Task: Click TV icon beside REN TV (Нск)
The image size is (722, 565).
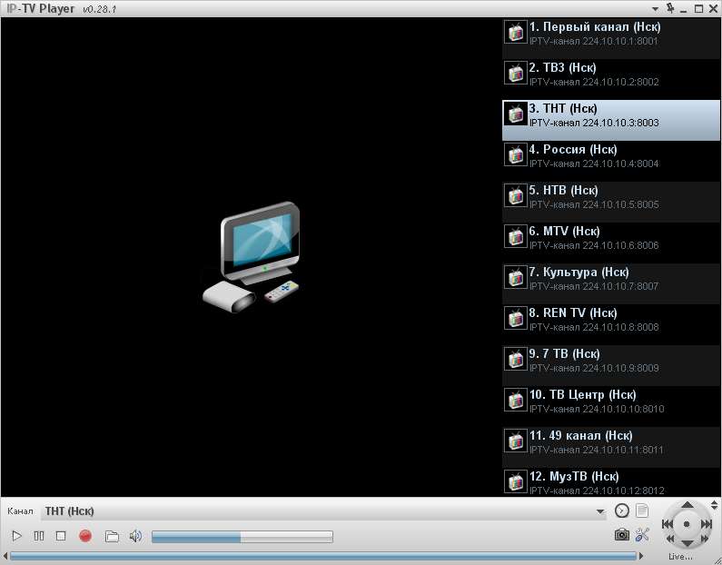Action: [516, 318]
